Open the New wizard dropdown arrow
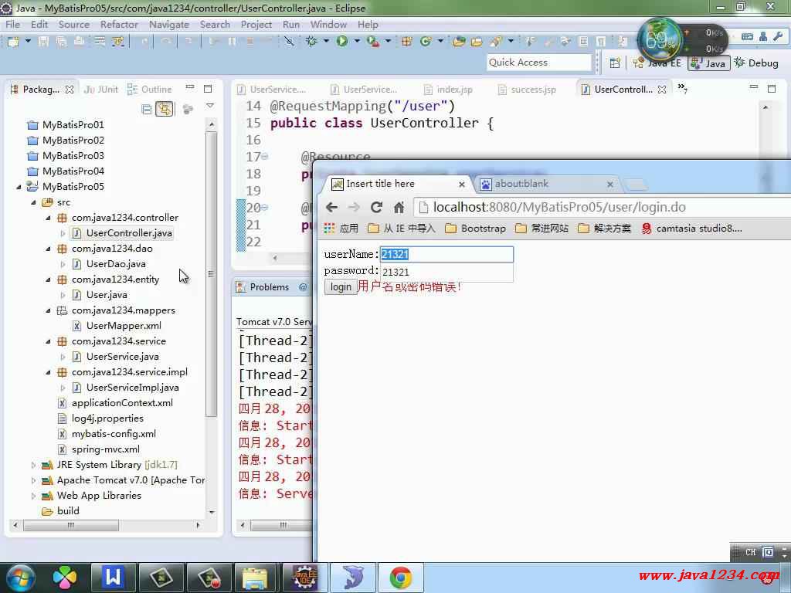Screen dimensions: 791x593 click(29, 41)
